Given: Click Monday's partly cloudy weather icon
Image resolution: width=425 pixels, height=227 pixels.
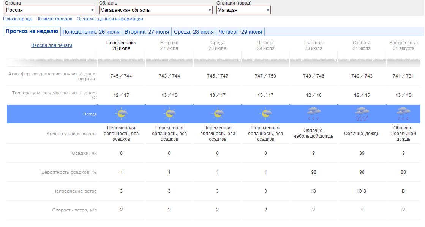Looking at the screenshot, I should coord(121,114).
